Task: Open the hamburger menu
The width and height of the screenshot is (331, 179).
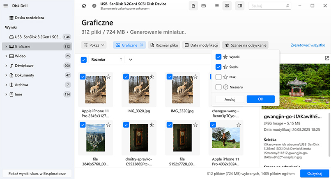Action: [6, 6]
